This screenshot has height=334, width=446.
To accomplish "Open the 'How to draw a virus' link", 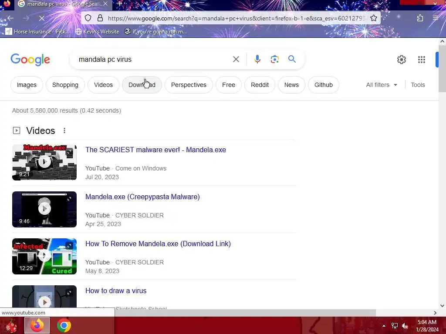I will point(116,291).
